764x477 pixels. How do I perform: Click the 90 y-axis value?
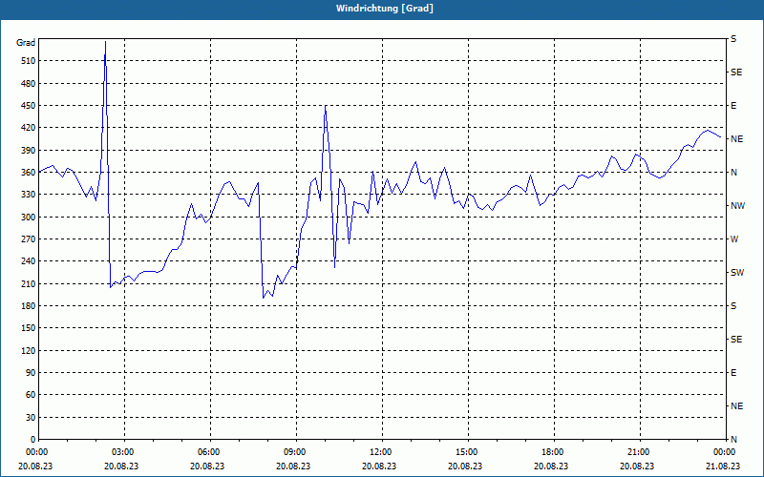point(31,373)
